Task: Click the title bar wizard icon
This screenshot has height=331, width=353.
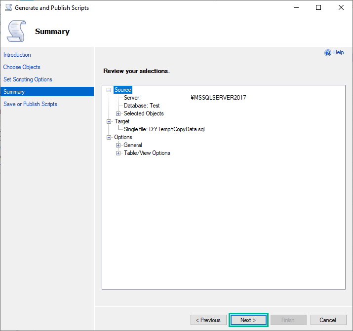Action: [x=8, y=8]
